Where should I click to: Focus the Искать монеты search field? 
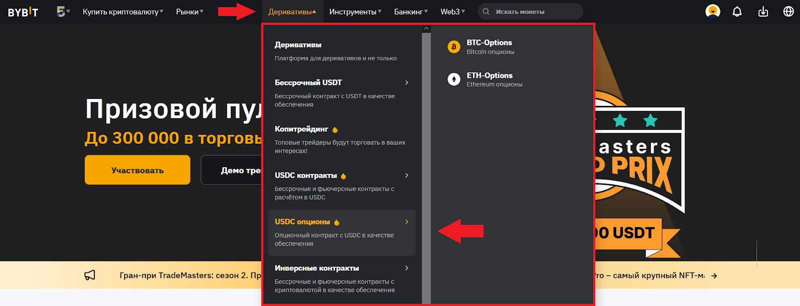pyautogui.click(x=530, y=11)
